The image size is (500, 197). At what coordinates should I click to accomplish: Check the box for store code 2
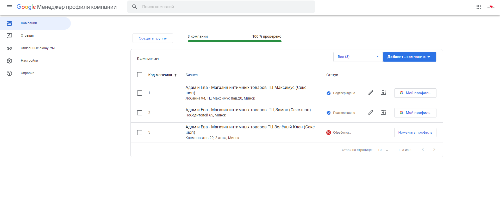click(x=140, y=113)
